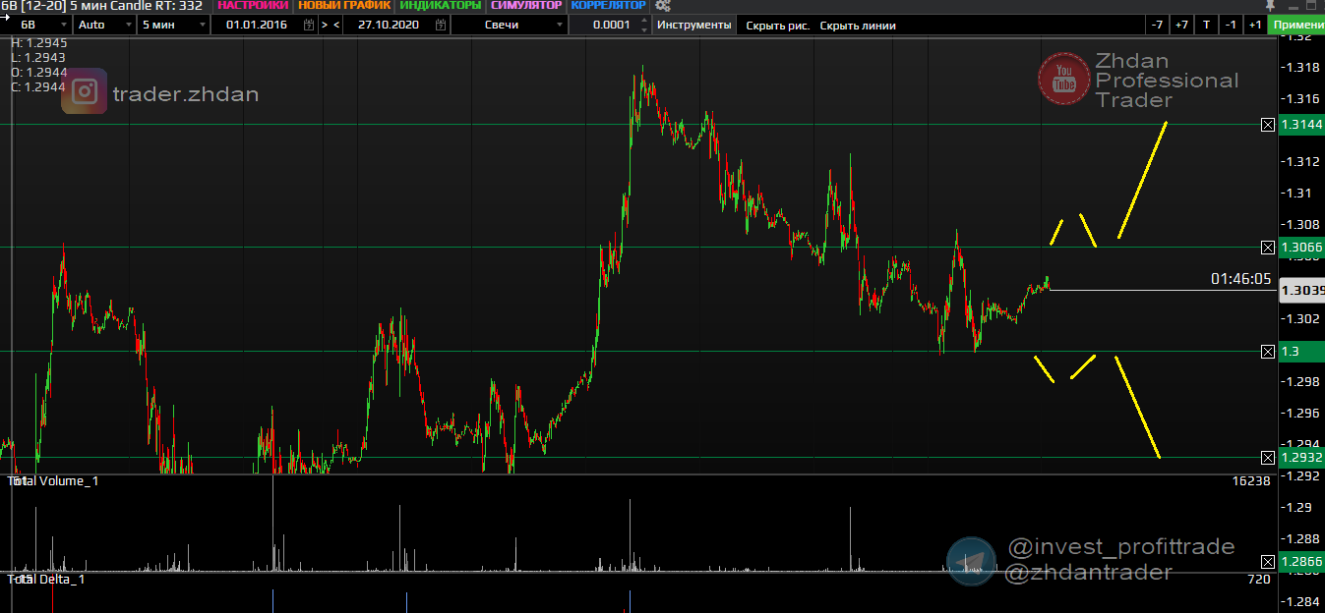Open the ИНДИКАТОРЫ menu
Image resolution: width=1325 pixels, height=613 pixels.
(x=441, y=6)
